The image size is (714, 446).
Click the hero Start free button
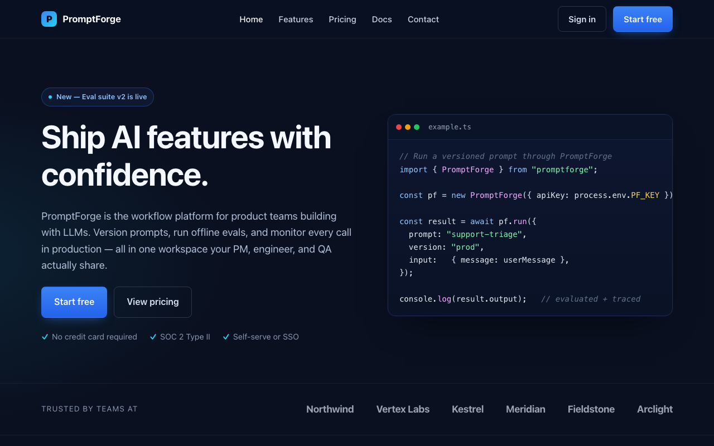point(74,302)
